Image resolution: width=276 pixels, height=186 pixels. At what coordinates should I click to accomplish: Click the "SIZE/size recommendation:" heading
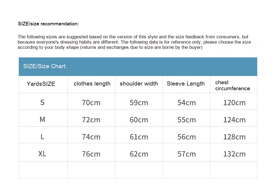48,24
